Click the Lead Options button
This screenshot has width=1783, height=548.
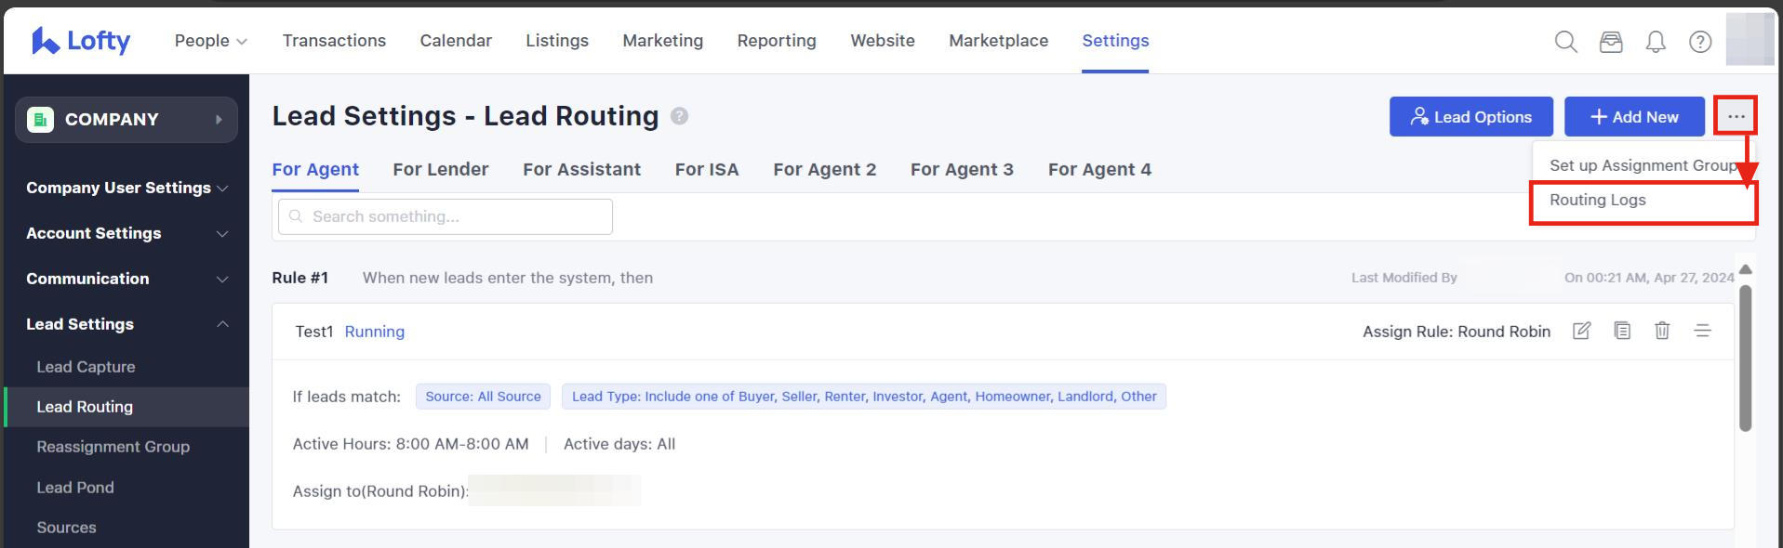(1470, 117)
